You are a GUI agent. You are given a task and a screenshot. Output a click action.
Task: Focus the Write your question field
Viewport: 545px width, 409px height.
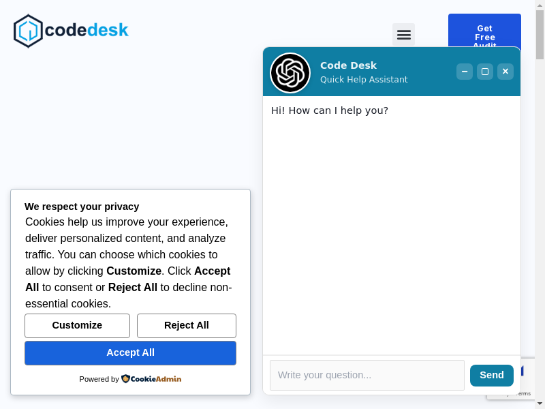pyautogui.click(x=367, y=376)
